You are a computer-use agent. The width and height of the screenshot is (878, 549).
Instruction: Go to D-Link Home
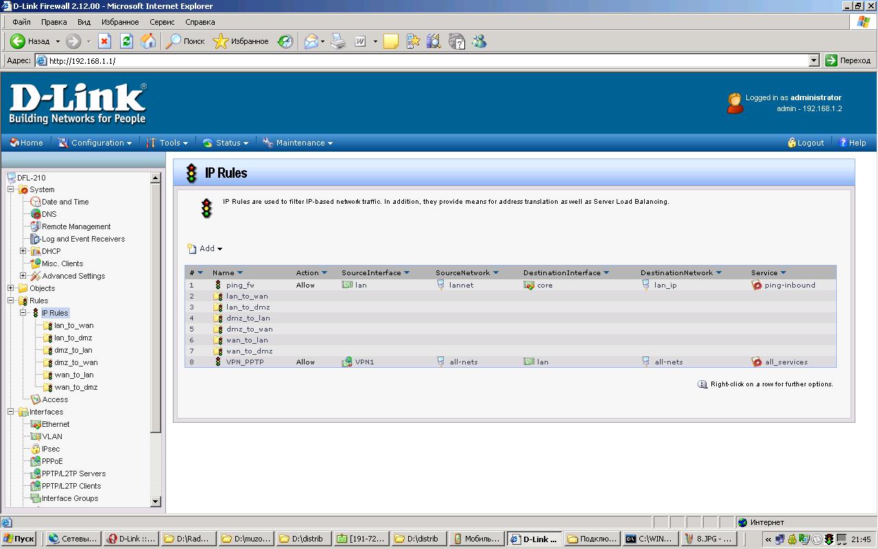(26, 143)
